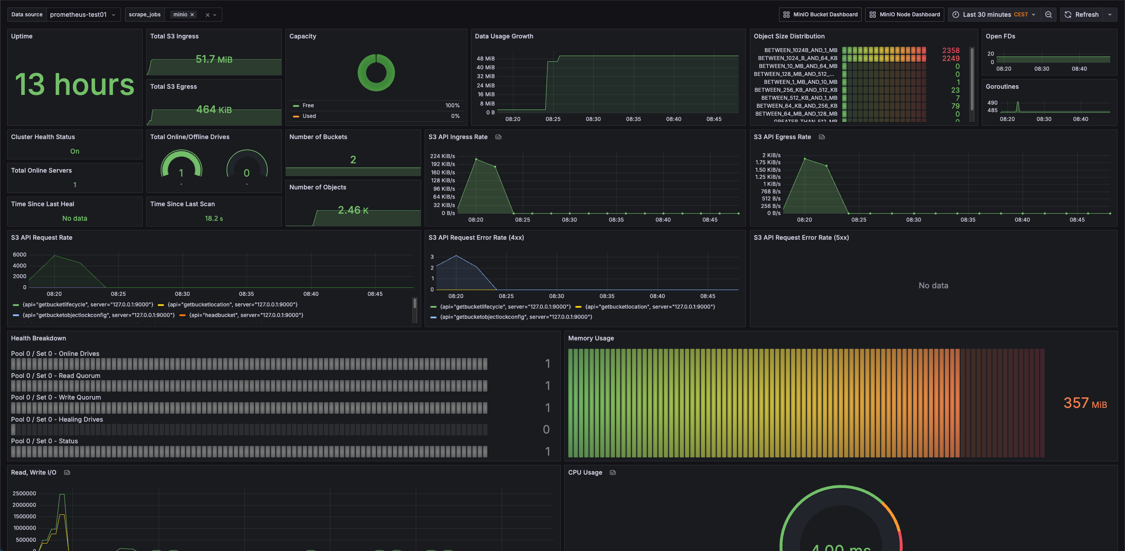1125x551 pixels.
Task: Click the Object Size Distribution scrollbar
Action: coord(972,79)
